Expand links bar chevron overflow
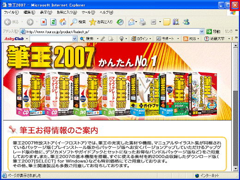 point(236,31)
